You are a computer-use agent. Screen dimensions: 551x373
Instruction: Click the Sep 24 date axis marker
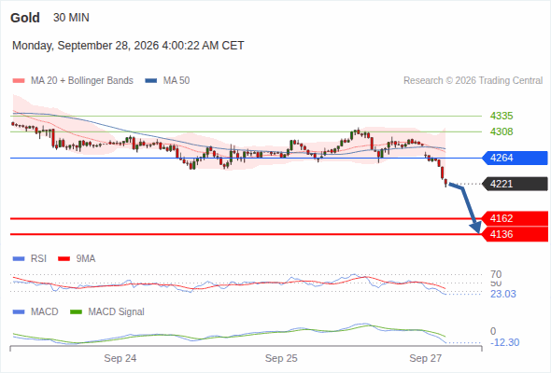120,358
